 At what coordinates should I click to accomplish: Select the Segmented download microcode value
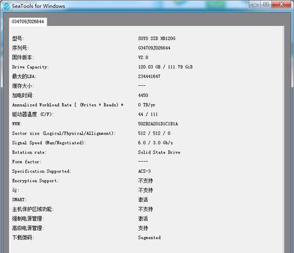(149, 238)
